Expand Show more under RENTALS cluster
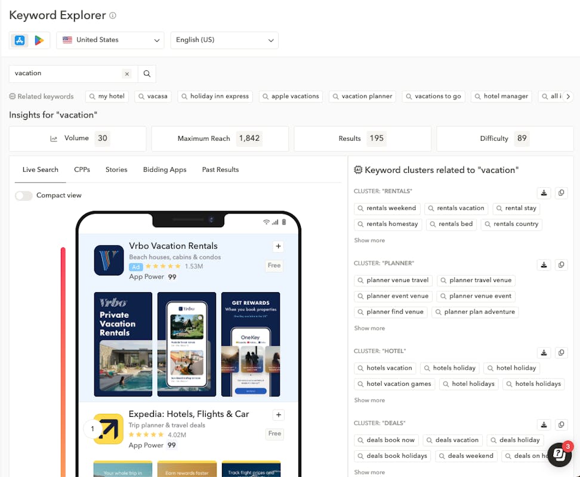 tap(369, 240)
